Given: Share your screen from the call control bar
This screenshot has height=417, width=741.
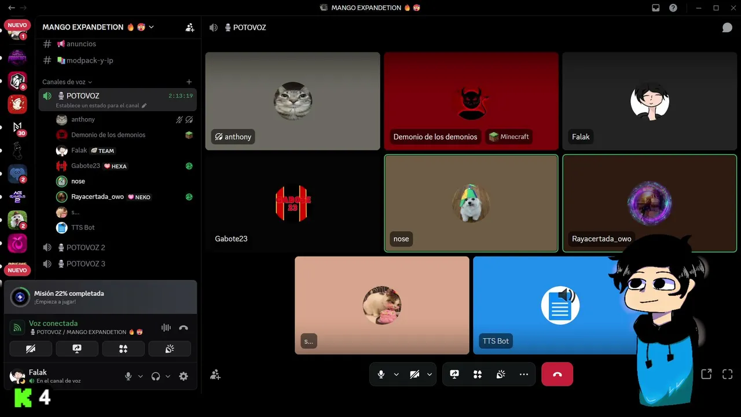Looking at the screenshot, I should click(x=454, y=375).
